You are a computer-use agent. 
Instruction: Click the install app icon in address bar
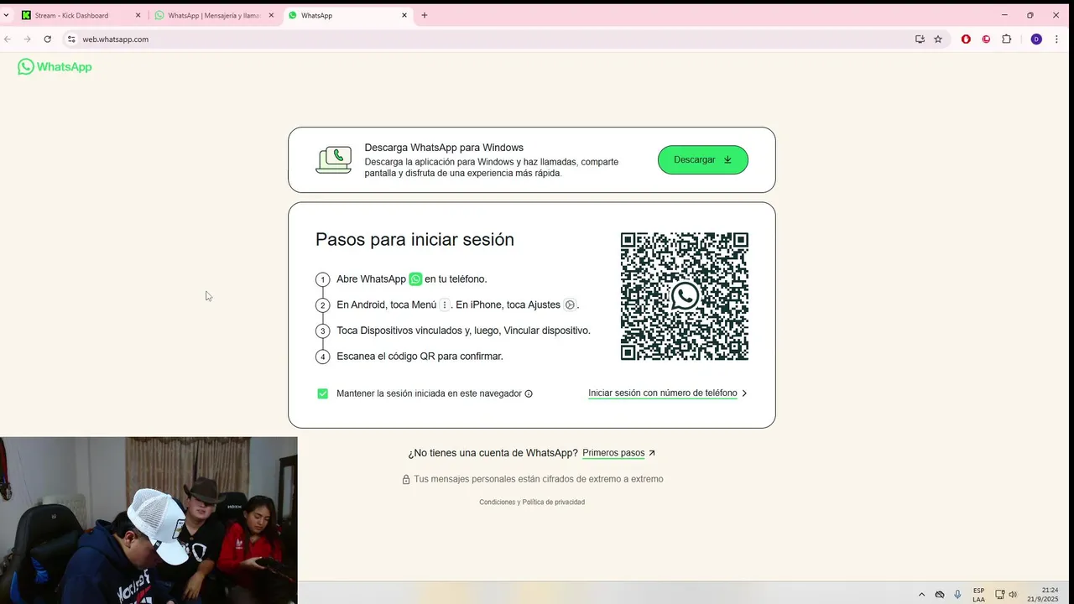click(x=920, y=39)
